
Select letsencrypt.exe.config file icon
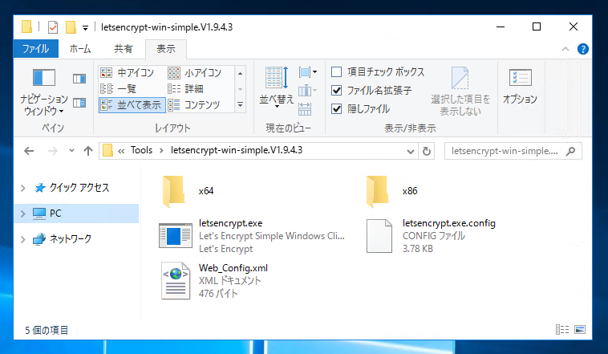click(x=379, y=236)
